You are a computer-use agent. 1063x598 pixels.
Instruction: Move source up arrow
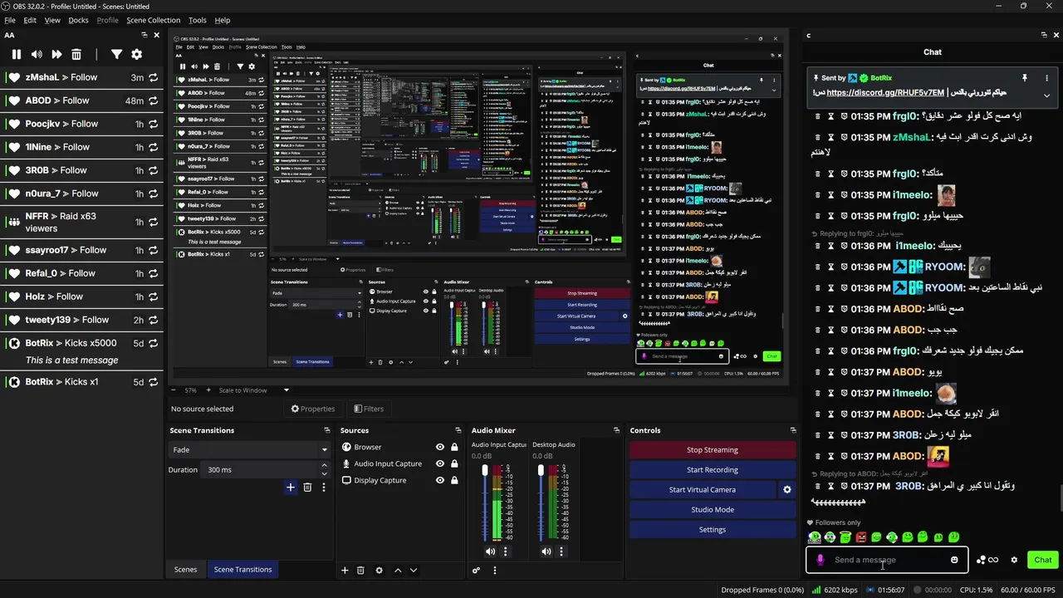[x=398, y=570]
